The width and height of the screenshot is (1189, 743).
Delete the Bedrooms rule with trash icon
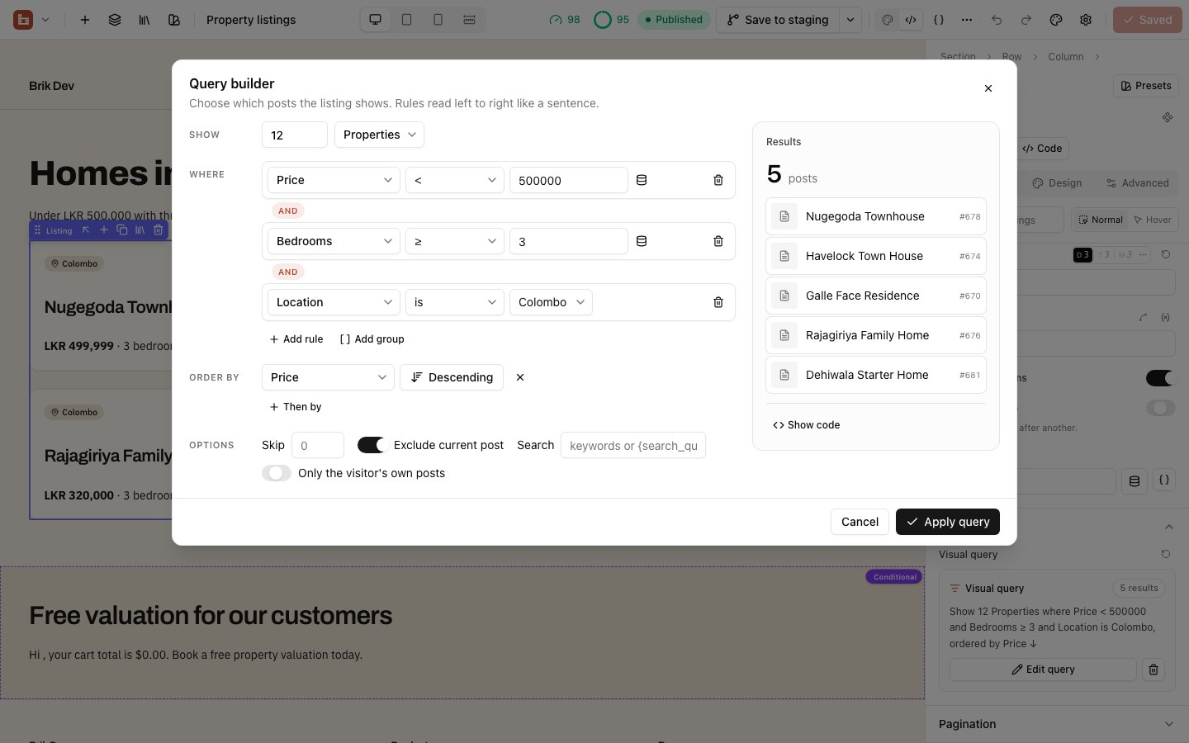tap(718, 241)
